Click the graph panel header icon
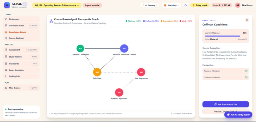 click(x=51, y=21)
